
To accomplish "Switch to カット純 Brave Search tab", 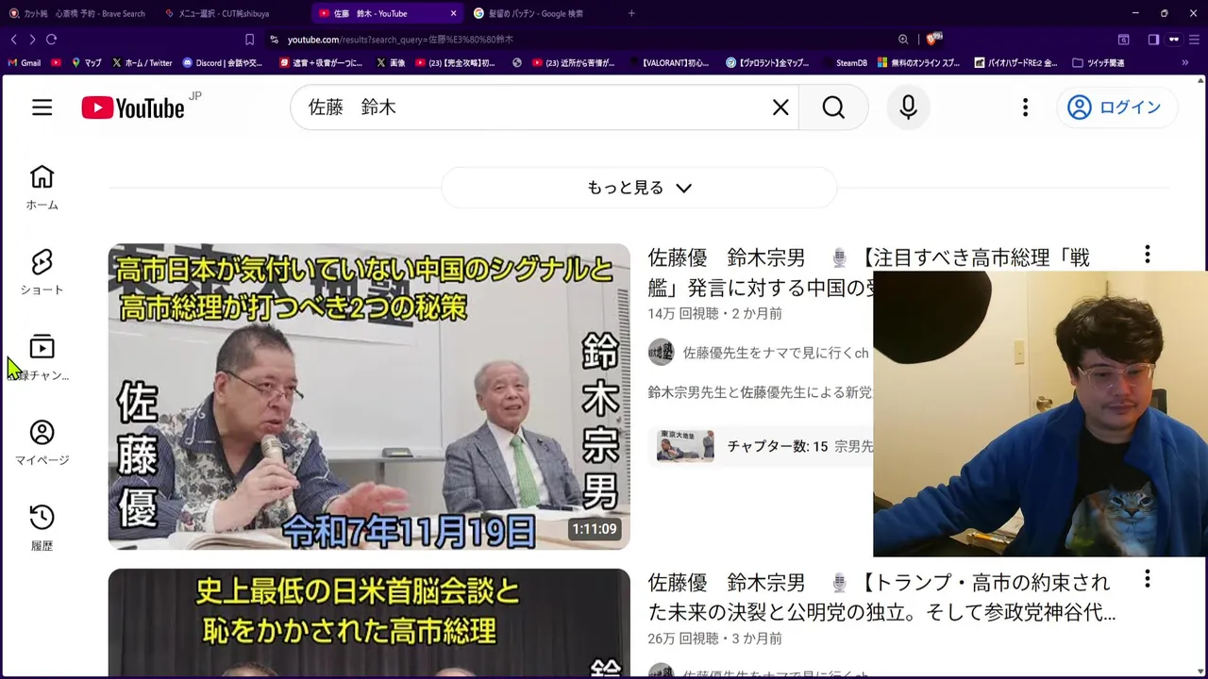I will [x=77, y=13].
